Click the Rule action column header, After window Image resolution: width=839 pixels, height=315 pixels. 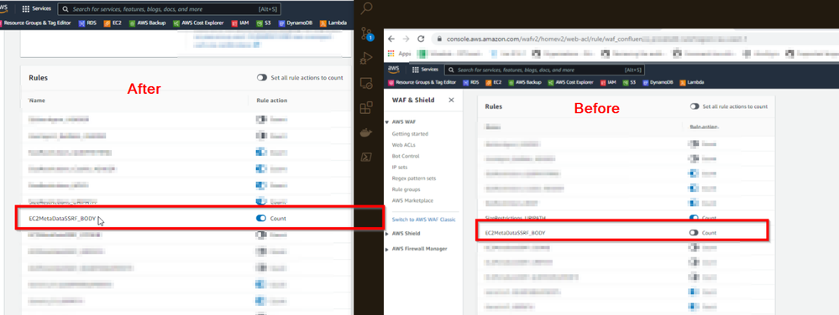(272, 101)
